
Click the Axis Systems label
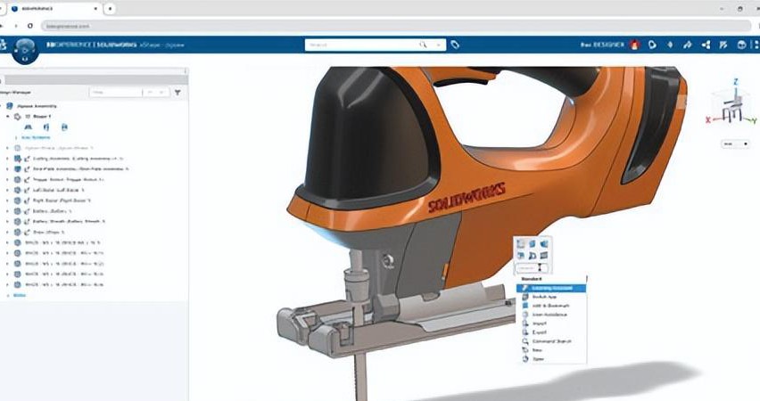pos(36,137)
